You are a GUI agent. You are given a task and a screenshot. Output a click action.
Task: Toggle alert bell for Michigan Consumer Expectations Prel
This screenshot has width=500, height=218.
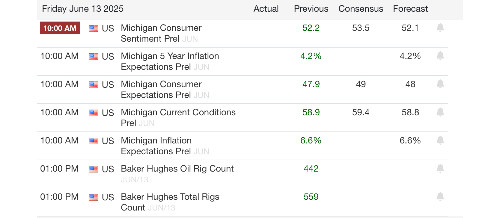click(440, 84)
